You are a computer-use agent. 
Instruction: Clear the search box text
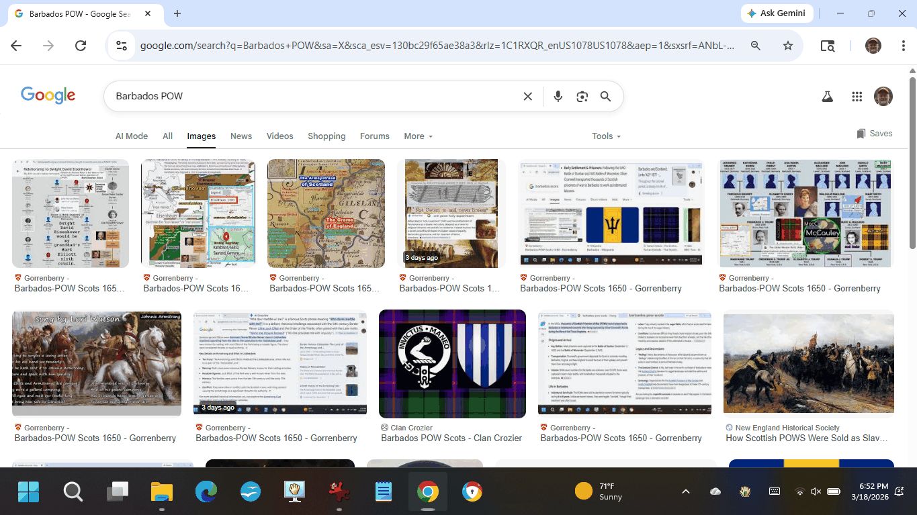(528, 97)
